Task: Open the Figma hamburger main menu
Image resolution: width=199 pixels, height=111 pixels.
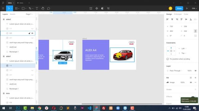Action: [3, 8]
